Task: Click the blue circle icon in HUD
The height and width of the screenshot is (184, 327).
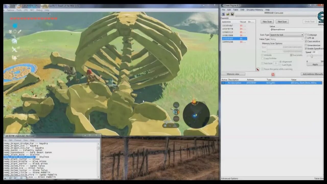Action: click(x=15, y=26)
